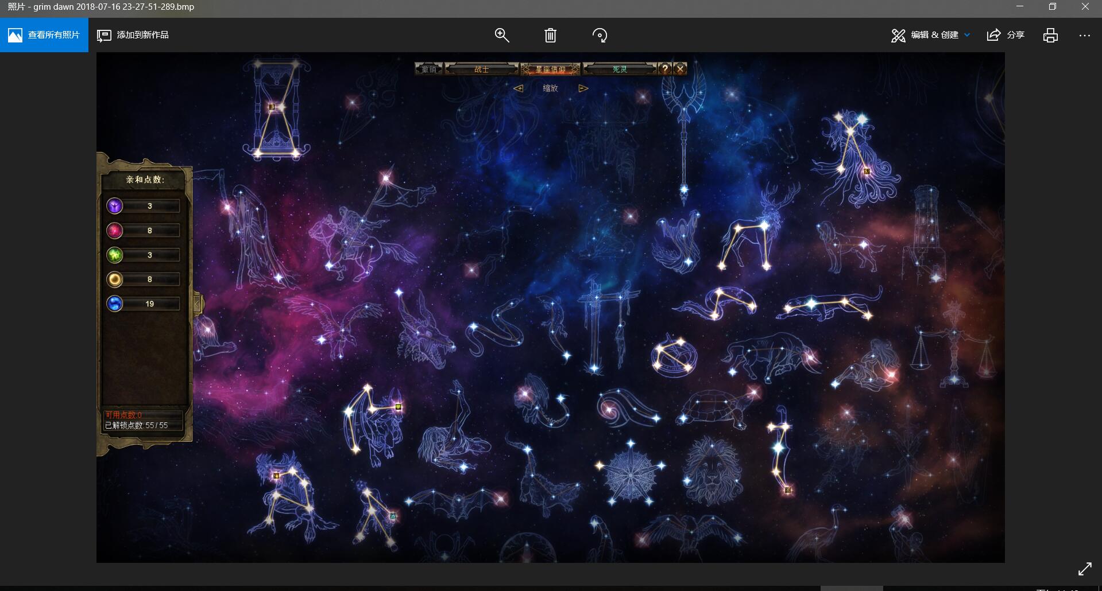The height and width of the screenshot is (591, 1102).
Task: Print the photo using the printer icon
Action: 1050,35
